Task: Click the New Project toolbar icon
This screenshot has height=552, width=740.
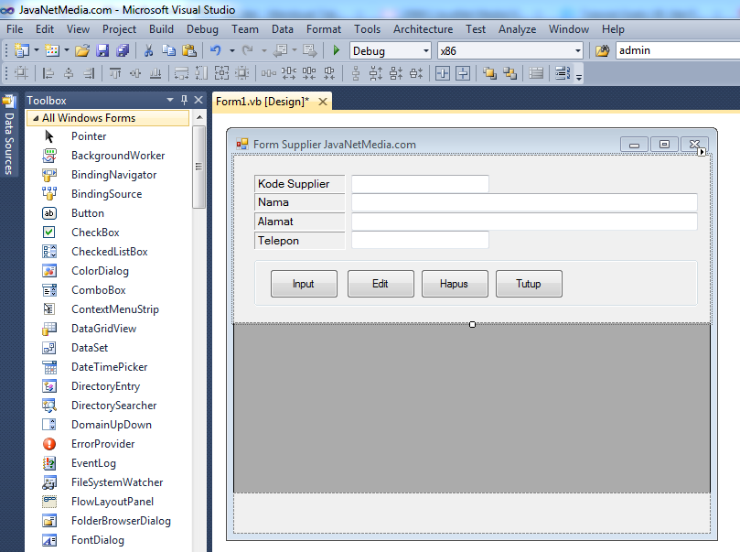Action: [21, 50]
